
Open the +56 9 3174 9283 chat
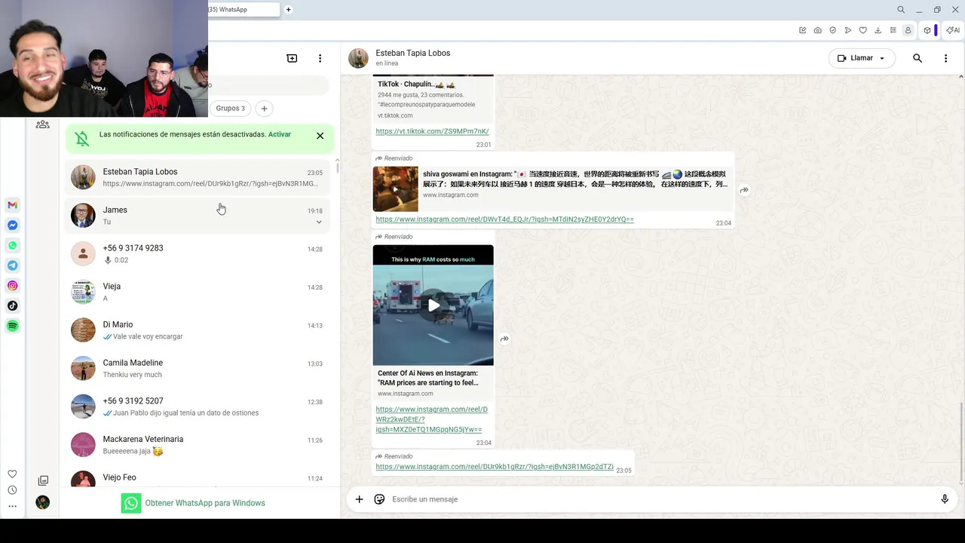(198, 253)
